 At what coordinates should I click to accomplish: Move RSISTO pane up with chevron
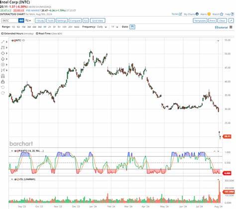[215, 151]
